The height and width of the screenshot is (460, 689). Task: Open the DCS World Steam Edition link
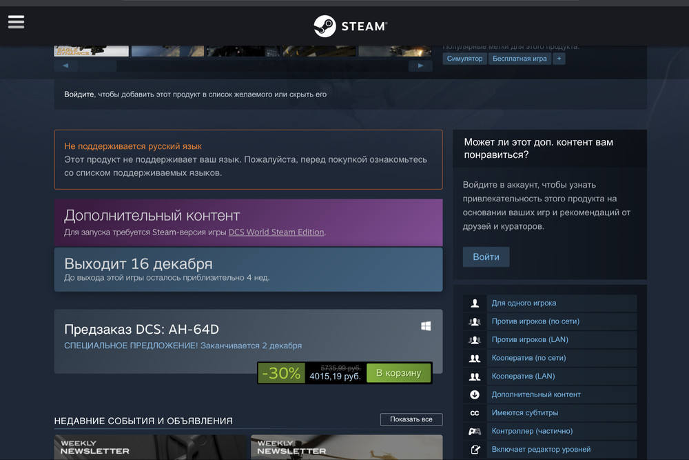click(276, 232)
